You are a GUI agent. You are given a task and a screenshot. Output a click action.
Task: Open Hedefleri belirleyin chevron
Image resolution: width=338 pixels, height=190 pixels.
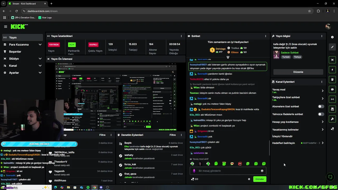pos(322,143)
